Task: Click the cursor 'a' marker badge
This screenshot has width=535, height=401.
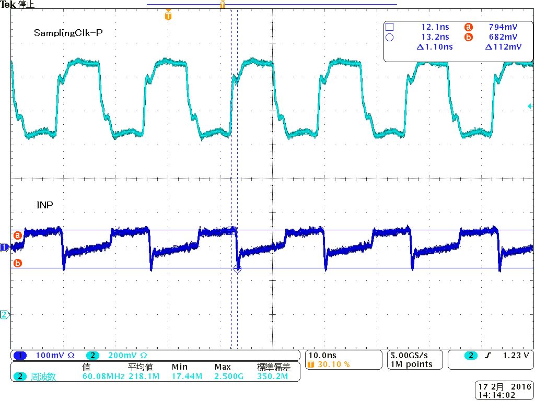Action: (x=17, y=234)
